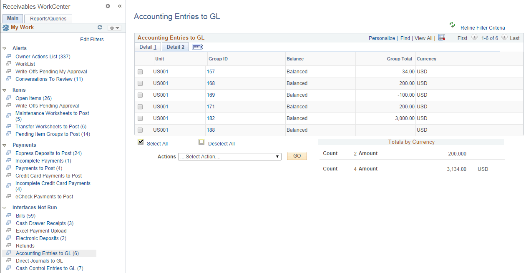Refresh the Accounting Entries page
The width and height of the screenshot is (526, 273).
(x=452, y=24)
